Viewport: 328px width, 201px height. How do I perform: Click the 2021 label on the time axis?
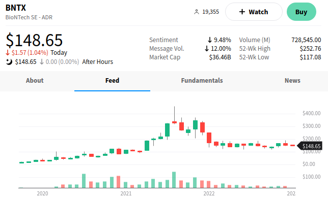(126, 193)
